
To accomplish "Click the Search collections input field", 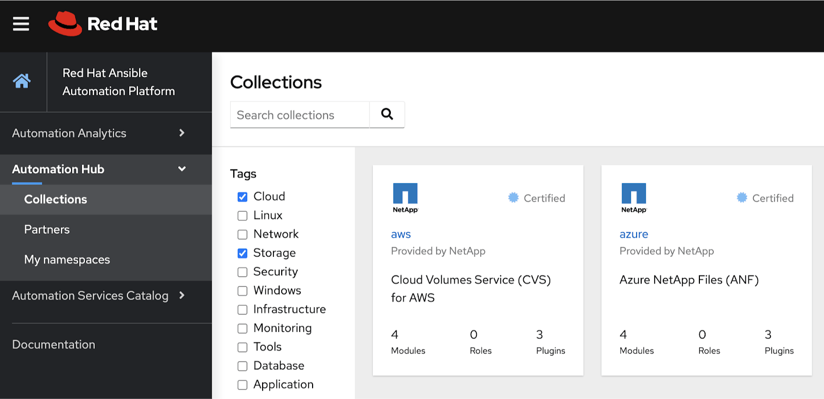I will click(300, 115).
